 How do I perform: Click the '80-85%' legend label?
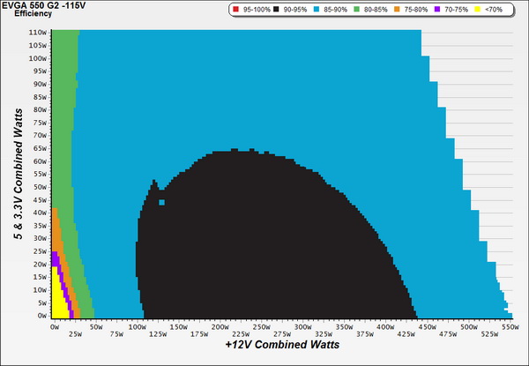(x=376, y=10)
